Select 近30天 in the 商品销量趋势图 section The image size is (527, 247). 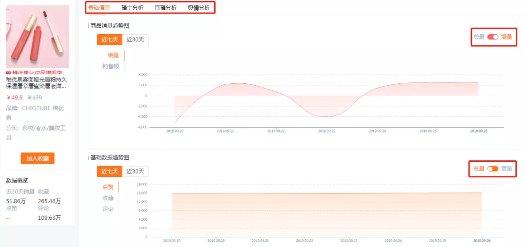[x=135, y=39]
